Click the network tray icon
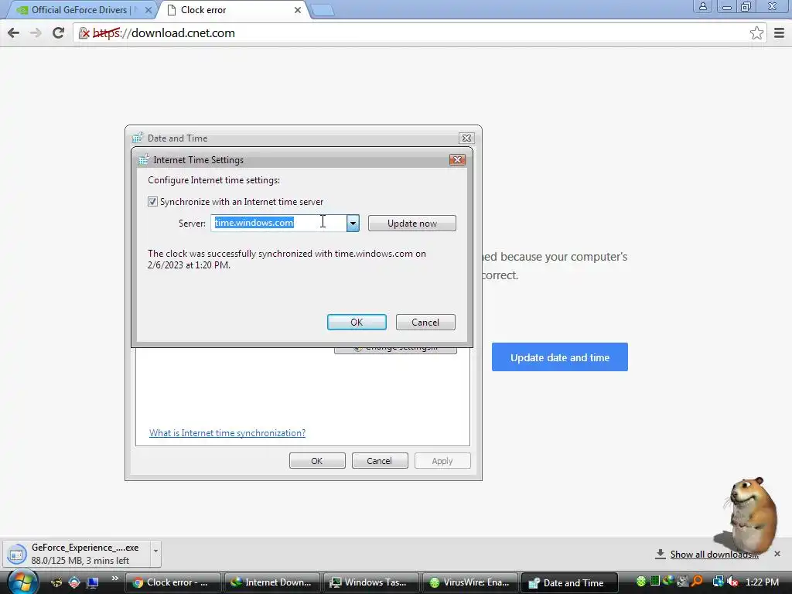Image resolution: width=792 pixels, height=594 pixels. point(718,582)
